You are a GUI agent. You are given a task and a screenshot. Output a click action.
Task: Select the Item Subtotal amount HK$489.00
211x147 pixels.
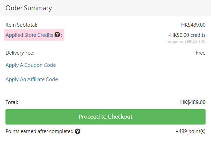point(193,25)
